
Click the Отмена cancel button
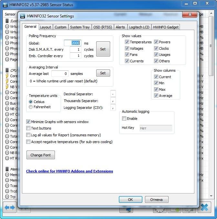coord(157,199)
